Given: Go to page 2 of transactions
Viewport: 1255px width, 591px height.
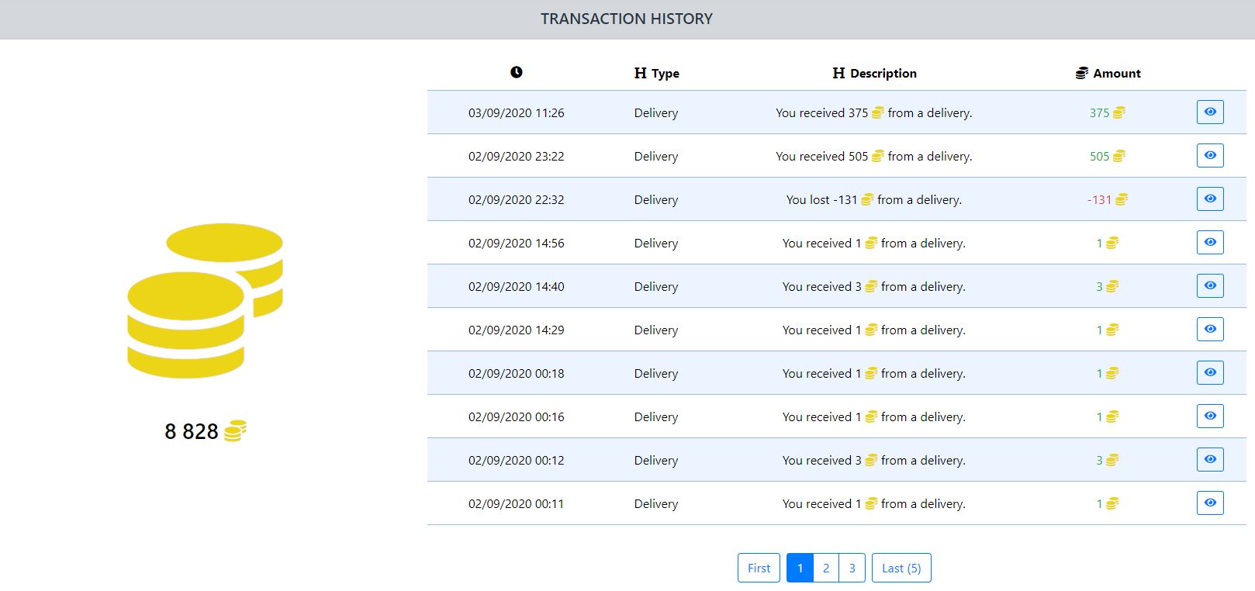Looking at the screenshot, I should pyautogui.click(x=826, y=568).
